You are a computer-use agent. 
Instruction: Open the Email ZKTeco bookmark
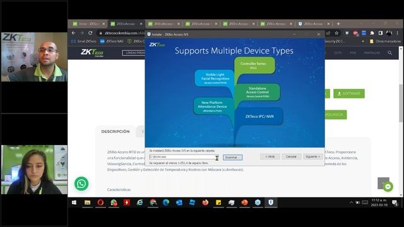(x=84, y=41)
